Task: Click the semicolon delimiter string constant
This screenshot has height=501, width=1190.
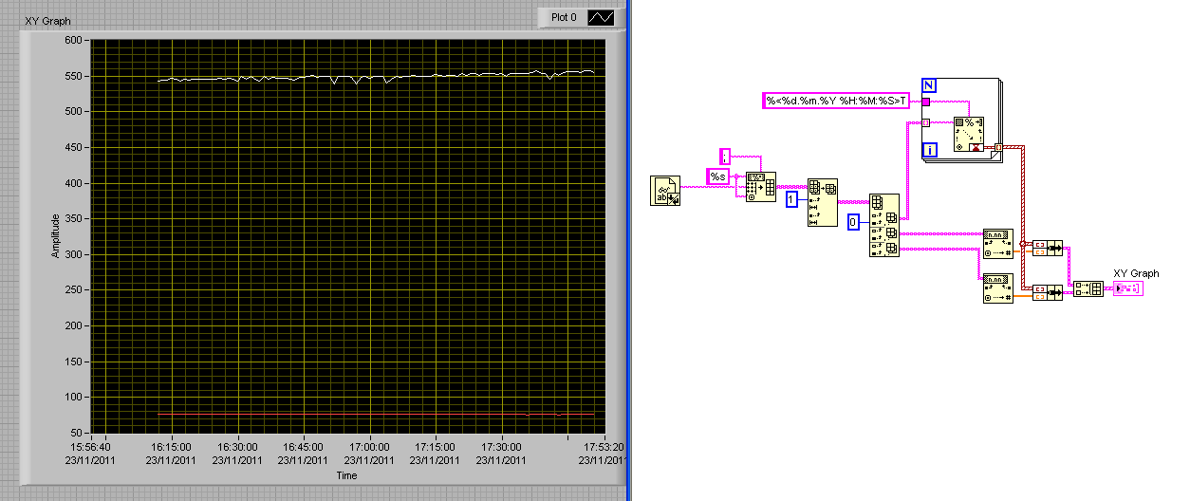Action: pyautogui.click(x=725, y=156)
